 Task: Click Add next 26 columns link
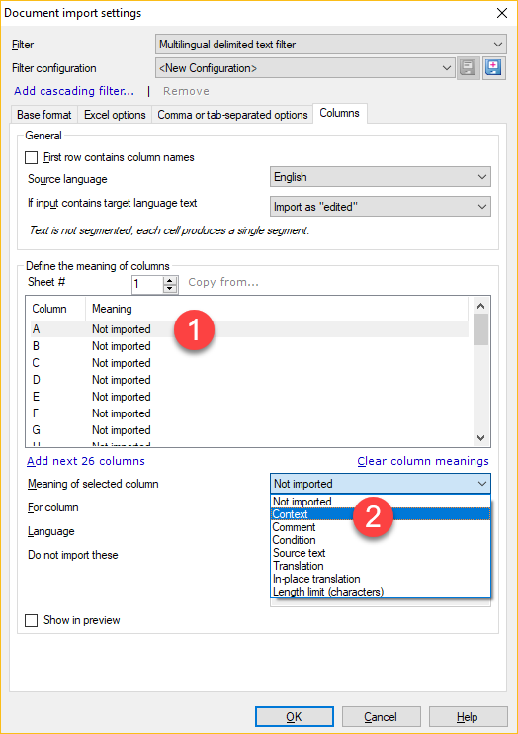click(x=86, y=461)
